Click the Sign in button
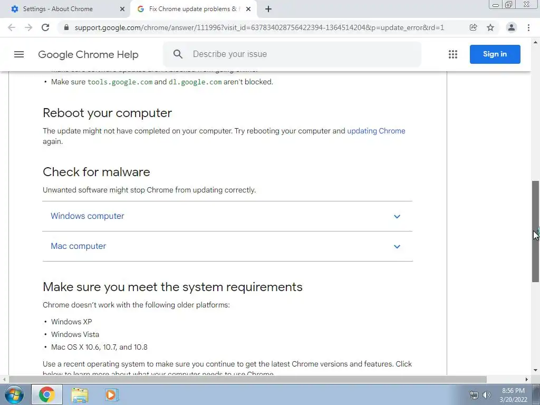 495,54
